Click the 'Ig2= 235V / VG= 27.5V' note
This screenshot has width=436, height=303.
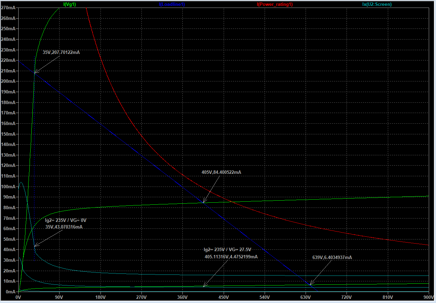227,250
